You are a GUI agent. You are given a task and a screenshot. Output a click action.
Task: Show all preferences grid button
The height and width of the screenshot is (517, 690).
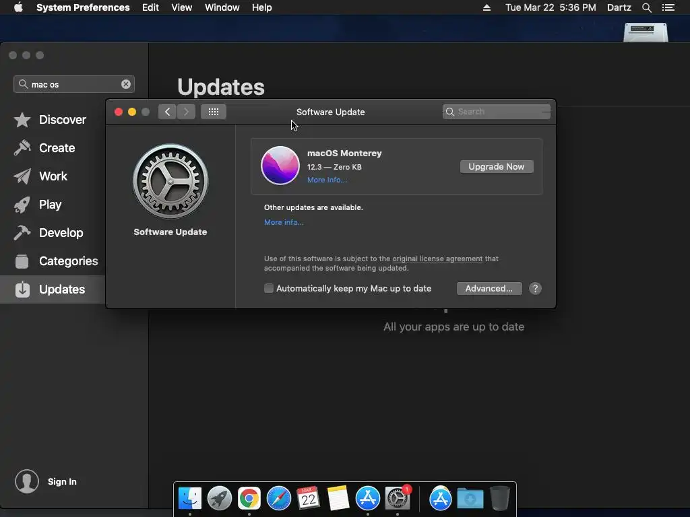click(214, 112)
